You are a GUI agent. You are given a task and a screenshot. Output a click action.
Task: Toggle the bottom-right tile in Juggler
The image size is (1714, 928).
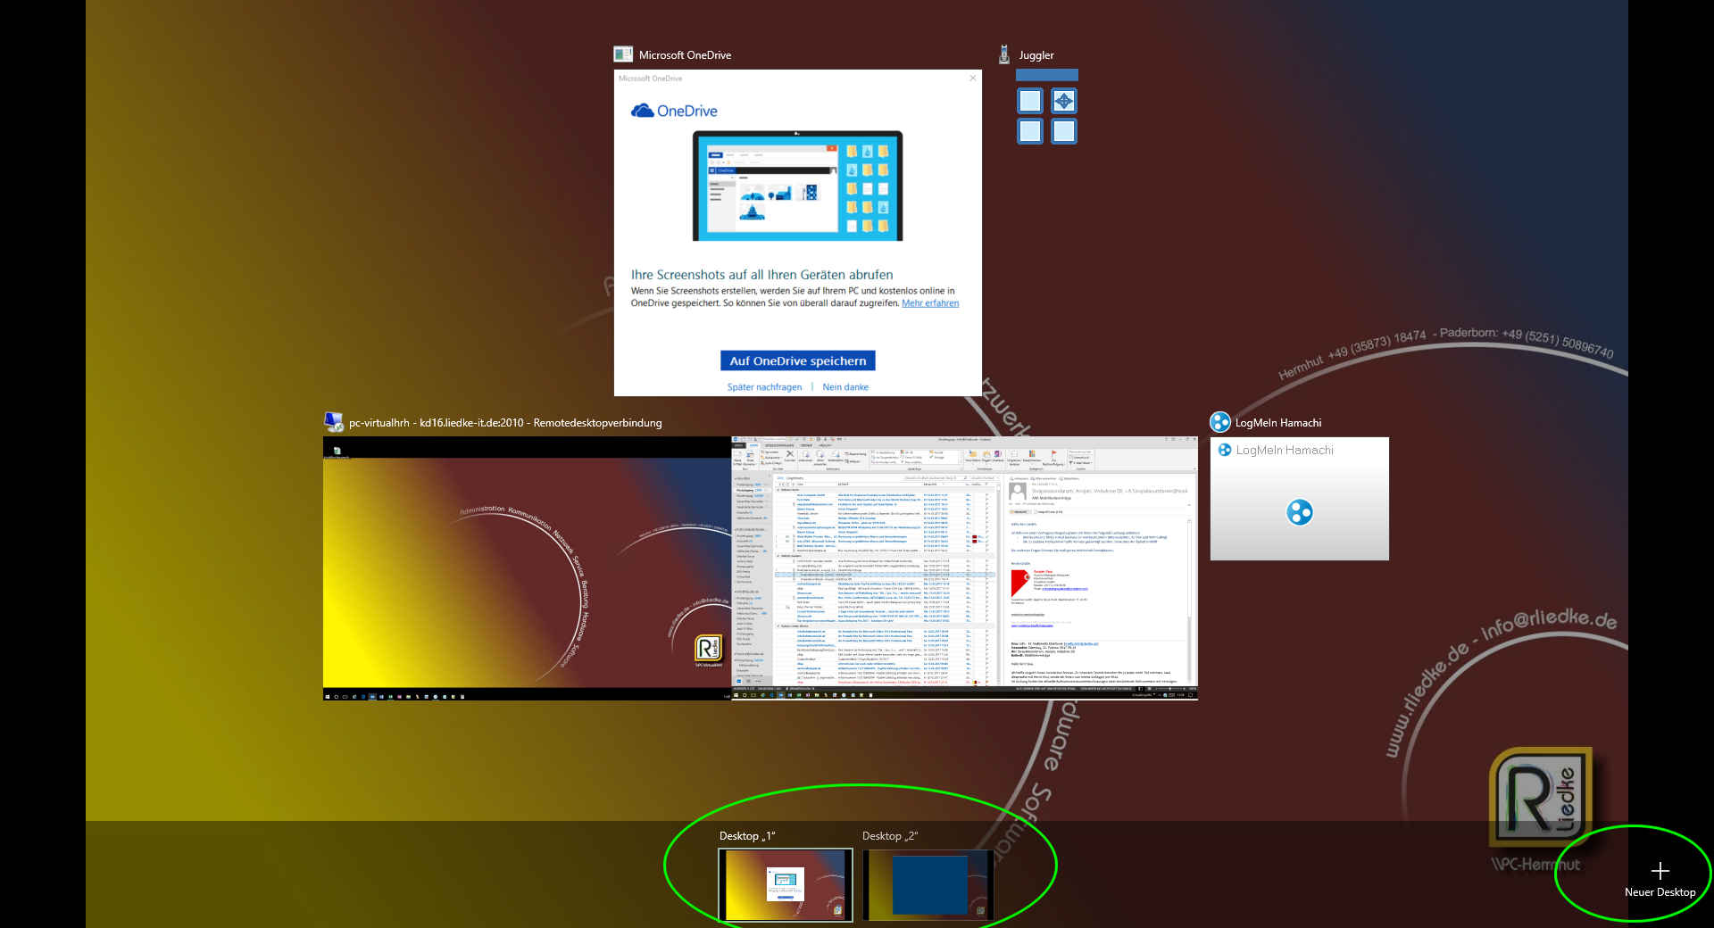pyautogui.click(x=1063, y=131)
